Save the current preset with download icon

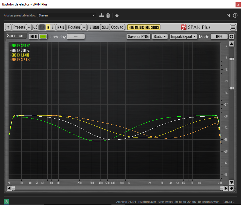(102, 15)
